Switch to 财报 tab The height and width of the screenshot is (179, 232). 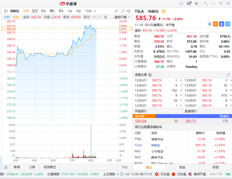(215, 167)
